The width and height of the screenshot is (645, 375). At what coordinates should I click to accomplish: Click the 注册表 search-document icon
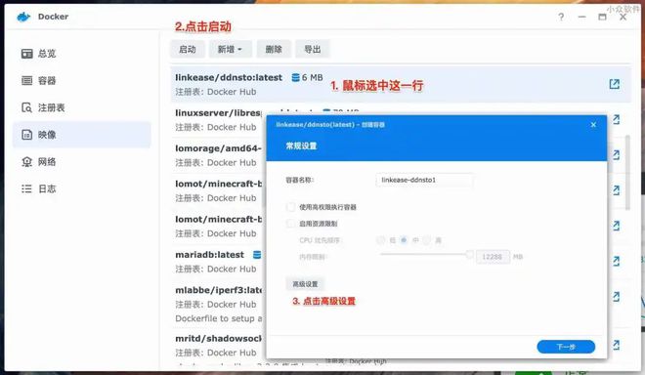[26, 107]
